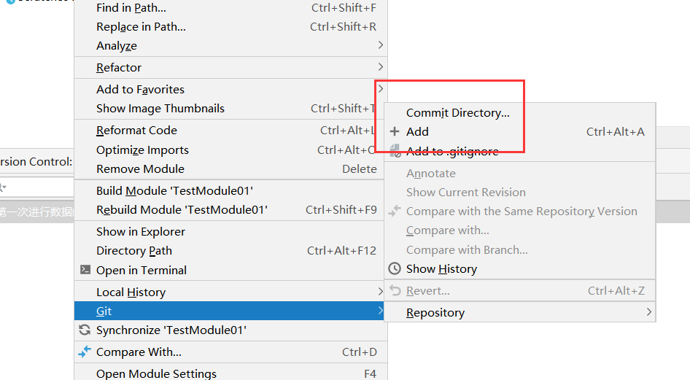Expand the Refactor submenu arrow

[381, 67]
